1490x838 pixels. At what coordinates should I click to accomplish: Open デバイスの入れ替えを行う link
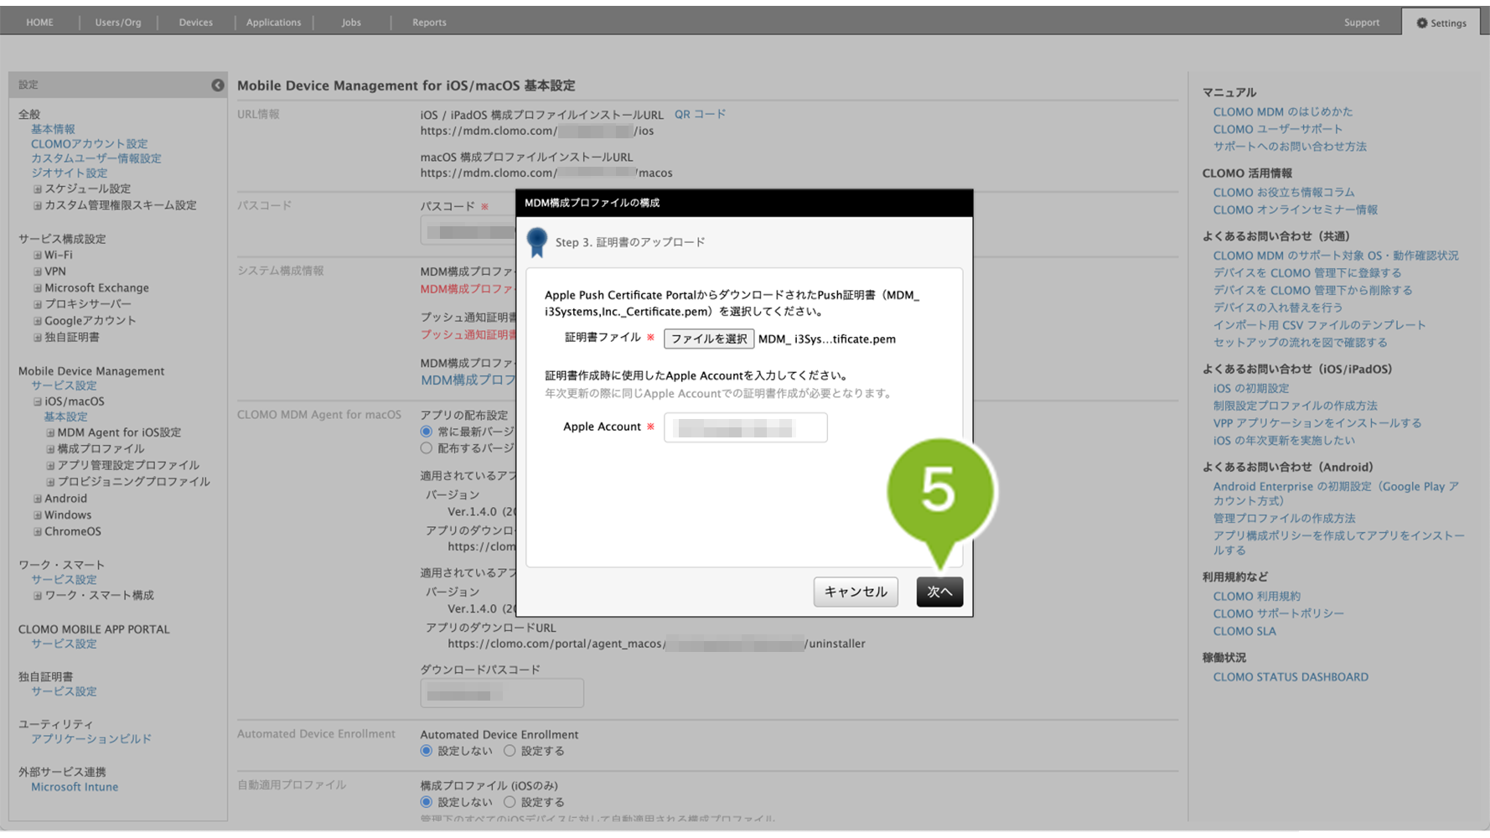click(1277, 308)
